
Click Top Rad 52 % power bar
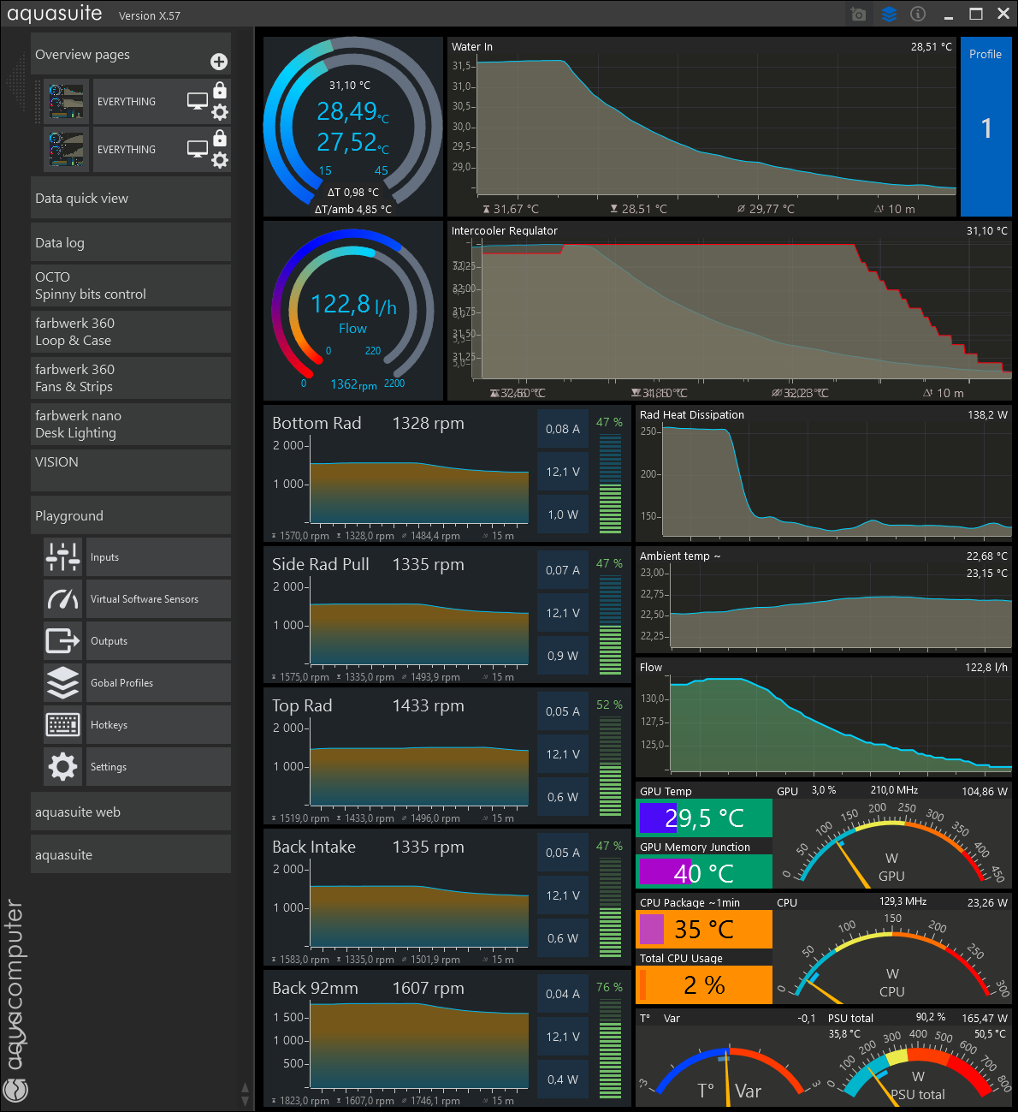pyautogui.click(x=610, y=766)
